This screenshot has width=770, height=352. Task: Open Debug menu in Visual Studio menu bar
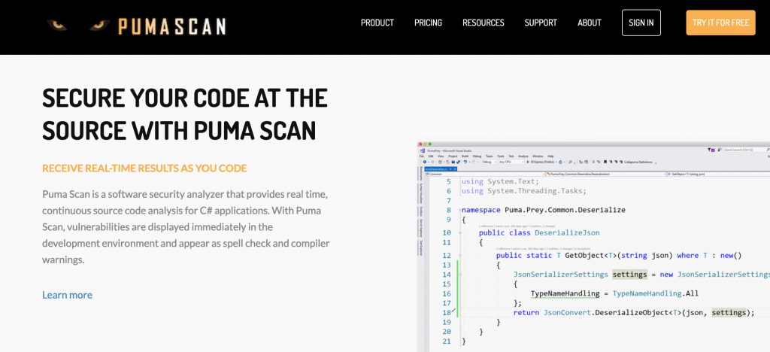[x=477, y=156]
